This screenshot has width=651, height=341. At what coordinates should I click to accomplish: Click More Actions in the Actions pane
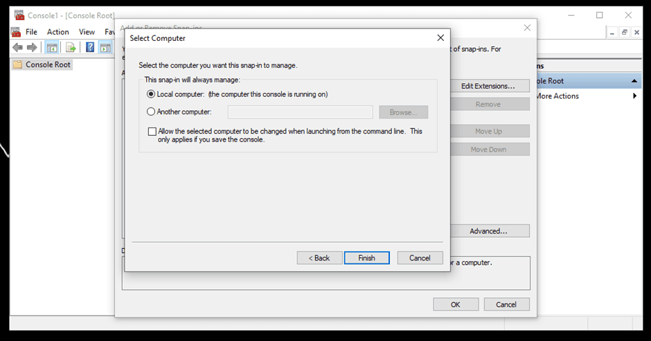tap(558, 96)
